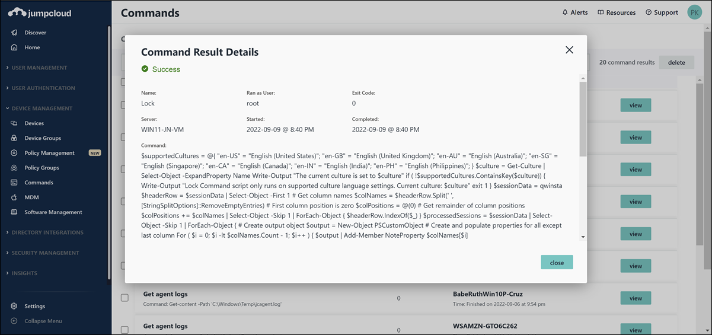Open Policy Management icon in sidebar

click(14, 153)
